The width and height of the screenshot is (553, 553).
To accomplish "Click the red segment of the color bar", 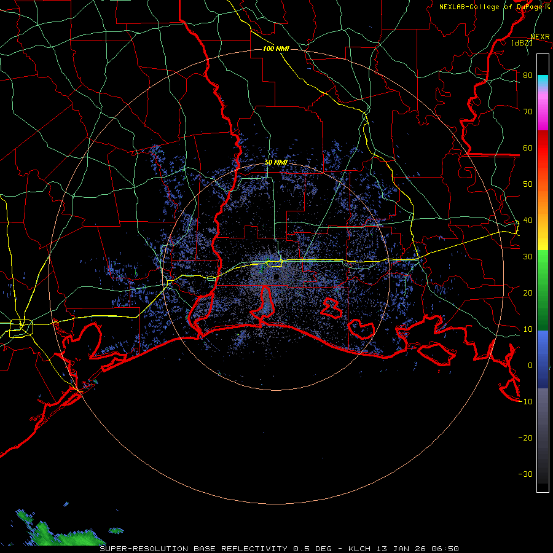I will [x=543, y=148].
